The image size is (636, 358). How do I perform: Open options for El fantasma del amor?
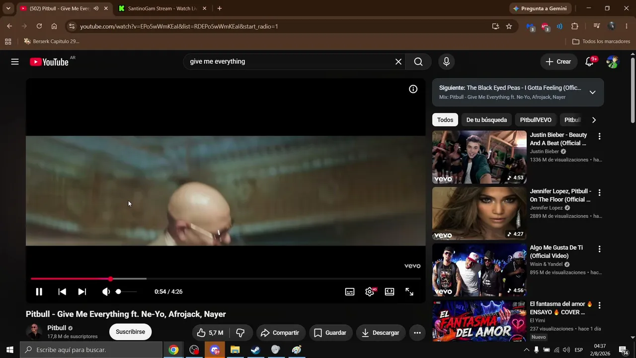(x=599, y=305)
